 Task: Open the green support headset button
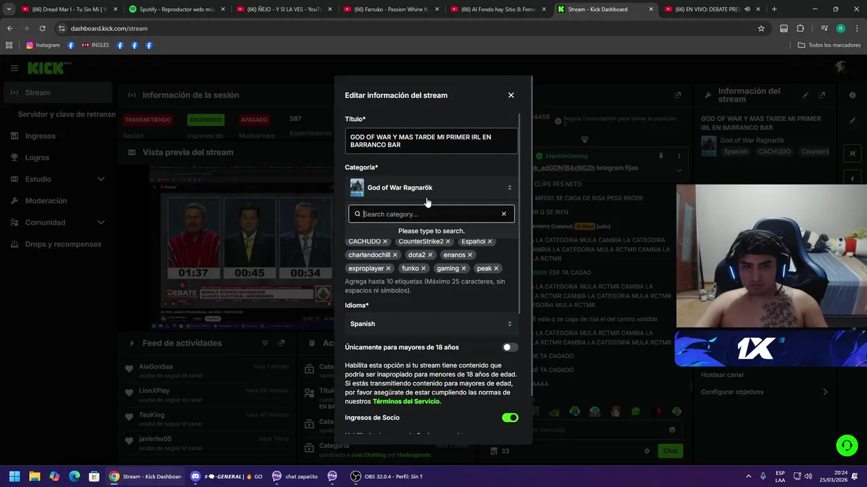point(847,445)
